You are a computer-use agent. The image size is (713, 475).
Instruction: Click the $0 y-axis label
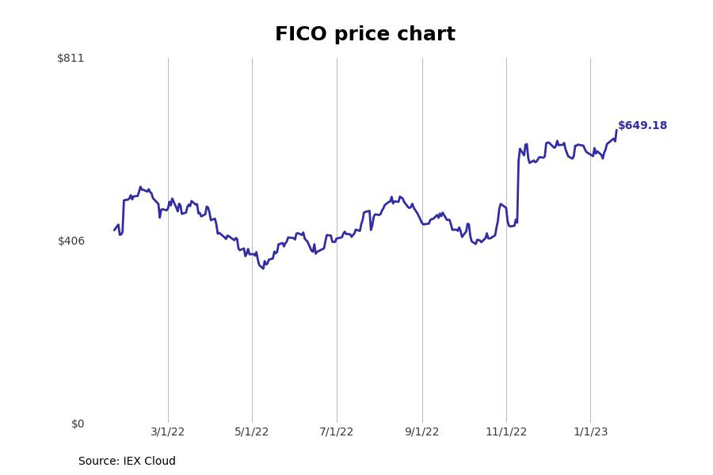[x=78, y=424]
